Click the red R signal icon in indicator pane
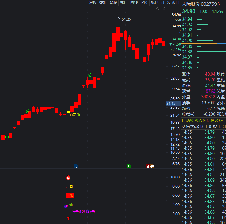The width and height of the screenshot is (226, 224). 68,178
